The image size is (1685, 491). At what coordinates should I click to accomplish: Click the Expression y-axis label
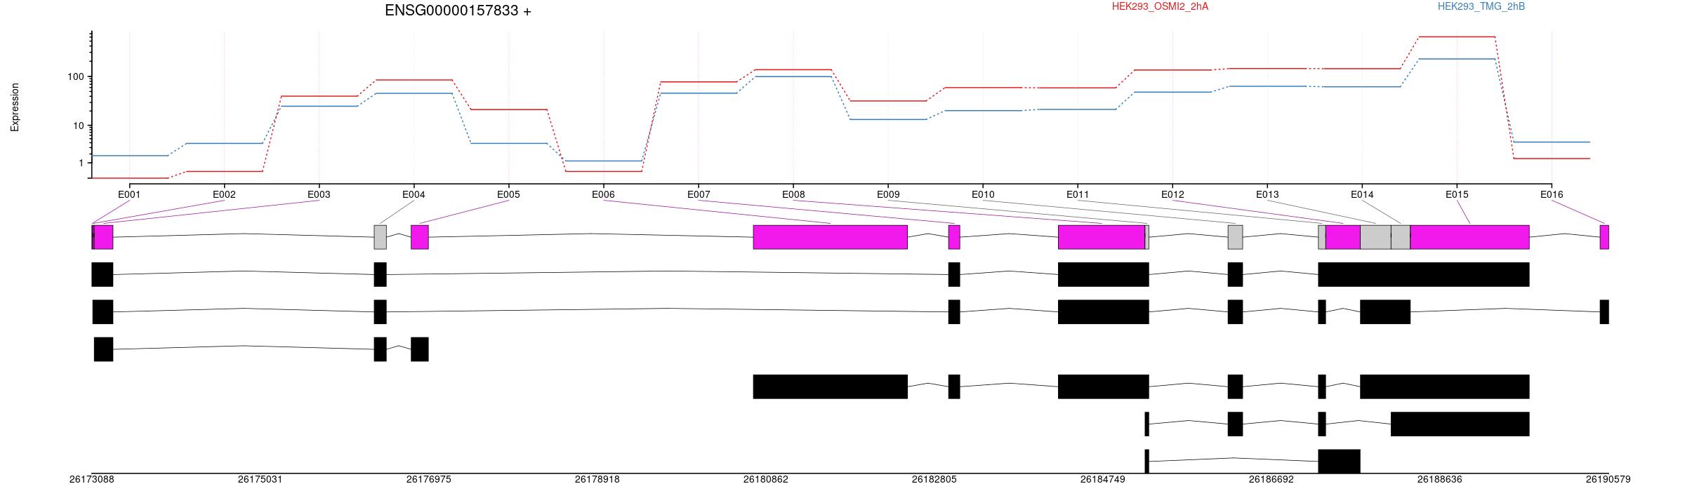15,107
